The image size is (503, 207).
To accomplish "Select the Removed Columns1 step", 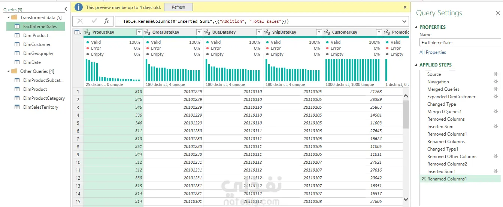I will click(447, 134).
